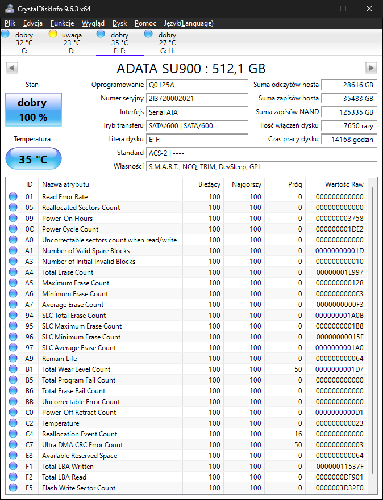
Task: Click status orb for Average Erase Count
Action: click(x=13, y=305)
